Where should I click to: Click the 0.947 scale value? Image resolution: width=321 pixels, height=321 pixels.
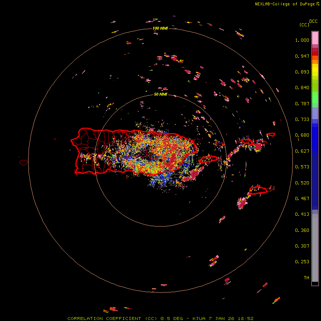coord(302,56)
